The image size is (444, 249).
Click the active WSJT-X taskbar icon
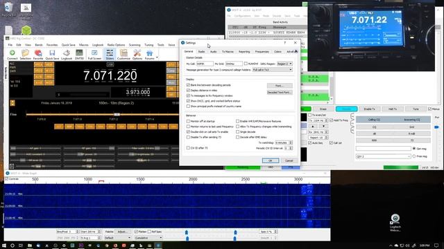coord(158,246)
